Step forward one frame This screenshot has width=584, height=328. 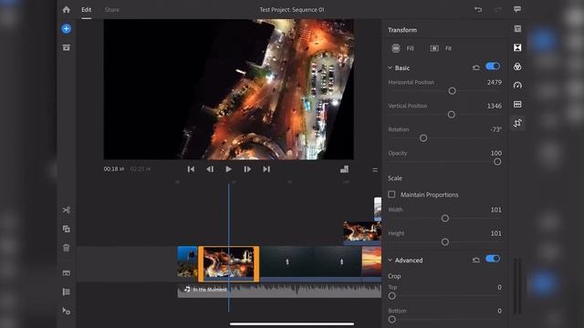(x=247, y=169)
